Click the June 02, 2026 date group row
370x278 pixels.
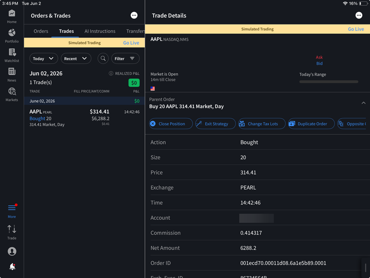click(84, 101)
